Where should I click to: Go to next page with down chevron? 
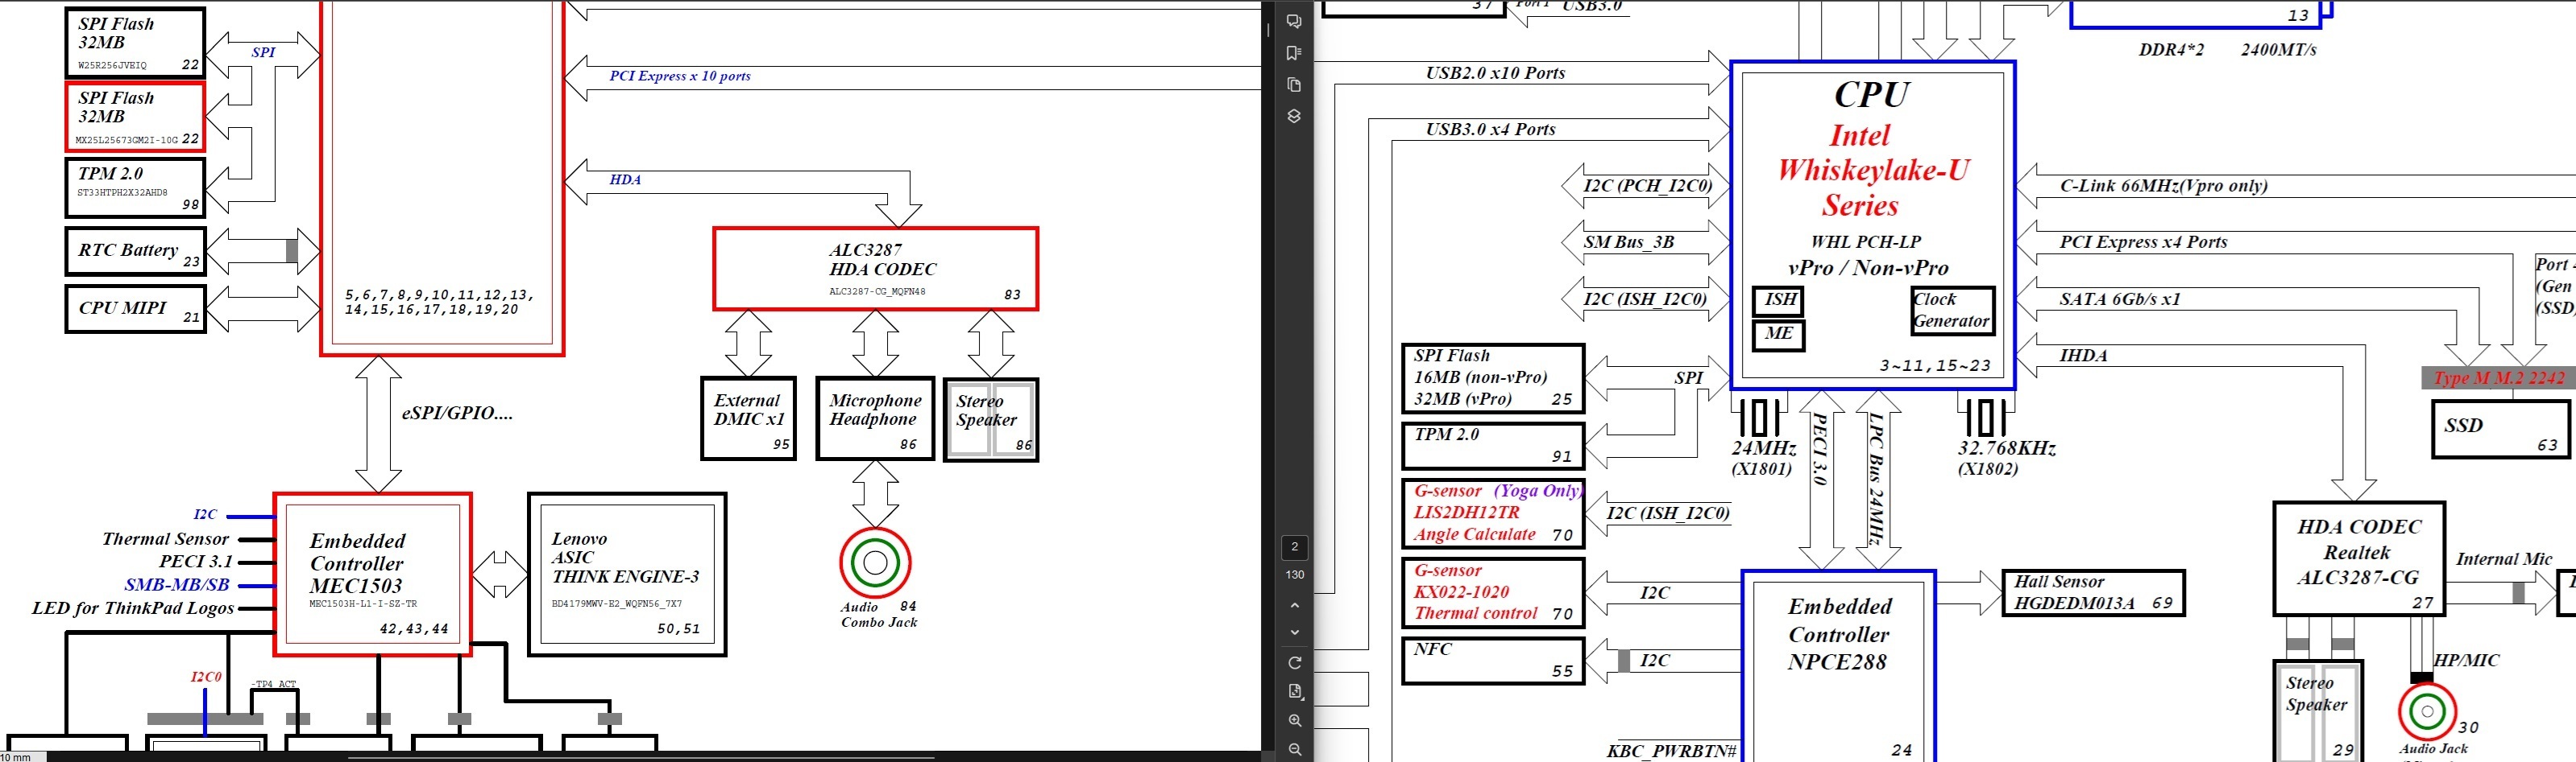(x=1295, y=632)
